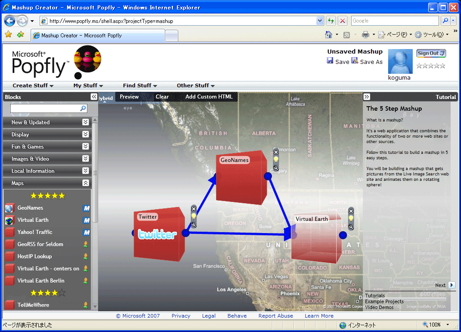Image resolution: width=461 pixels, height=332 pixels.
Task: Stop loading with the red X icon
Action: pyautogui.click(x=343, y=21)
